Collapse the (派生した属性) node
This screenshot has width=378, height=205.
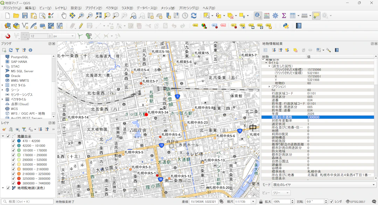269,66
